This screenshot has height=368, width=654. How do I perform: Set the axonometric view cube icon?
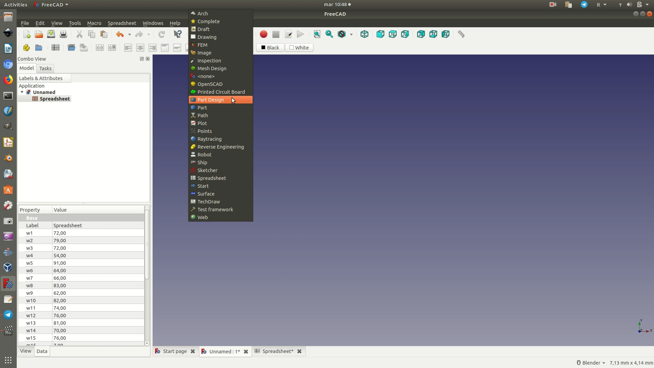(364, 34)
